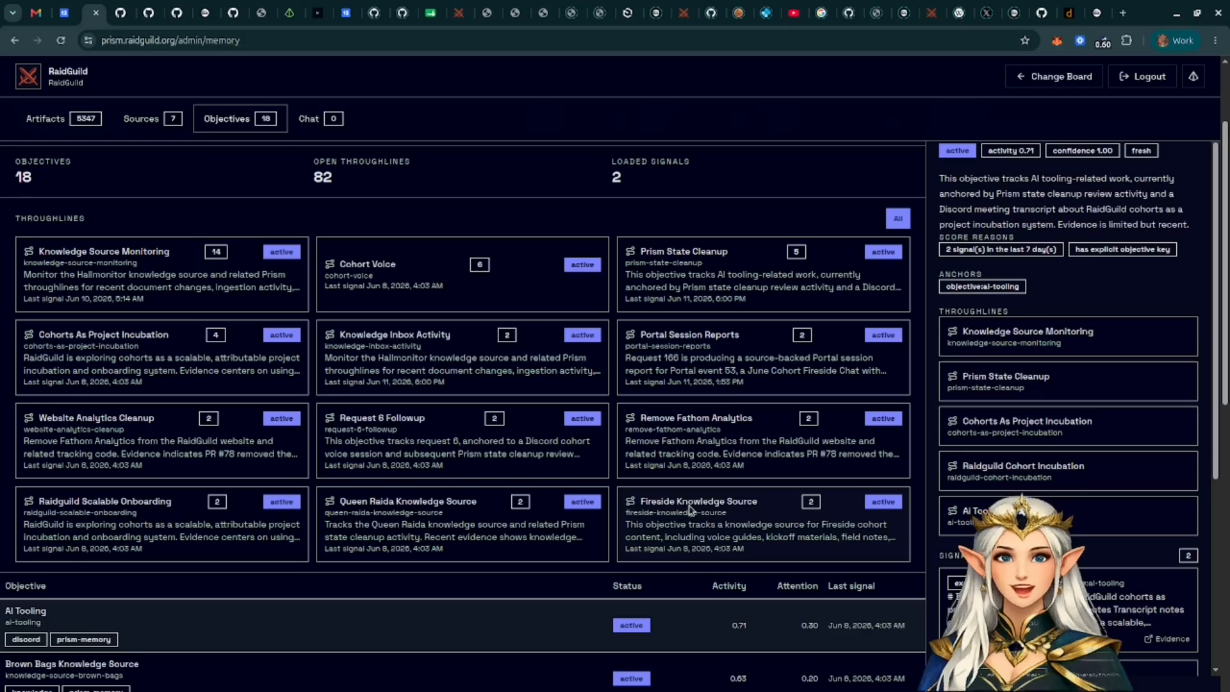This screenshot has width=1230, height=692.
Task: Select the All throughlines filter button
Action: click(x=898, y=218)
